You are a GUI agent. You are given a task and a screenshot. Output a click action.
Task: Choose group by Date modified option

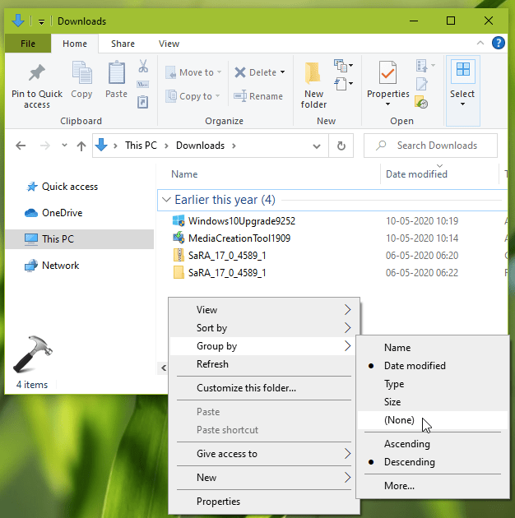click(433, 366)
